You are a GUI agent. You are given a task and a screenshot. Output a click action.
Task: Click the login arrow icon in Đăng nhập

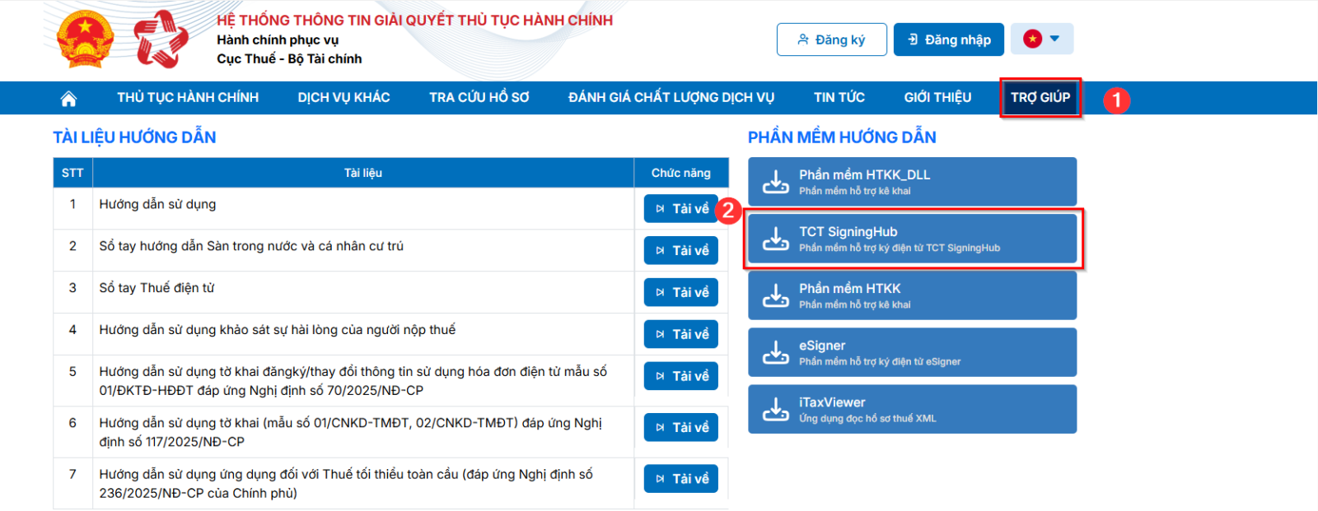[x=913, y=39]
